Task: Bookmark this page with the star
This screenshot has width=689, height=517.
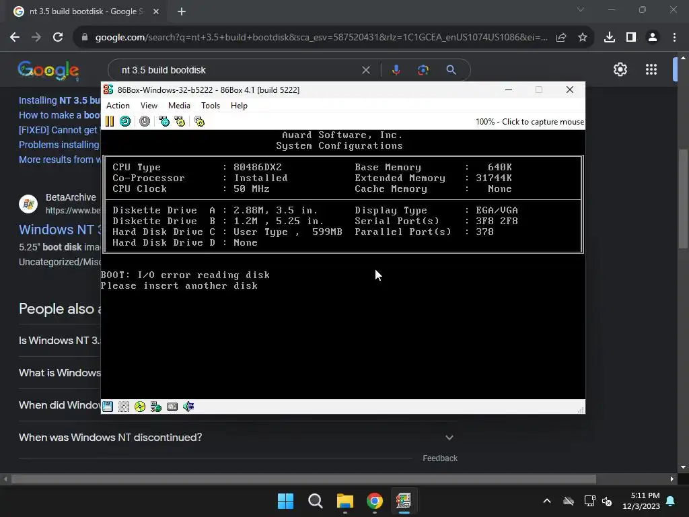Action: (582, 38)
